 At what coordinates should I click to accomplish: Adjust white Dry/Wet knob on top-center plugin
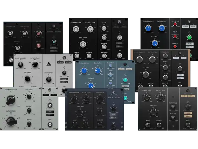[x=83, y=44]
